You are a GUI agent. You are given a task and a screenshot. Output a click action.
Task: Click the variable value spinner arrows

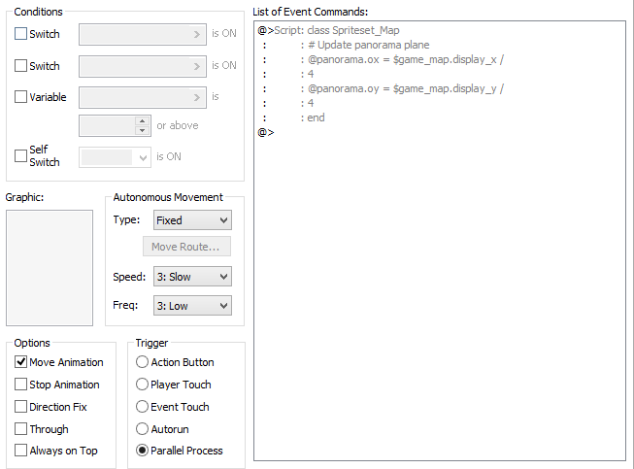(x=143, y=125)
